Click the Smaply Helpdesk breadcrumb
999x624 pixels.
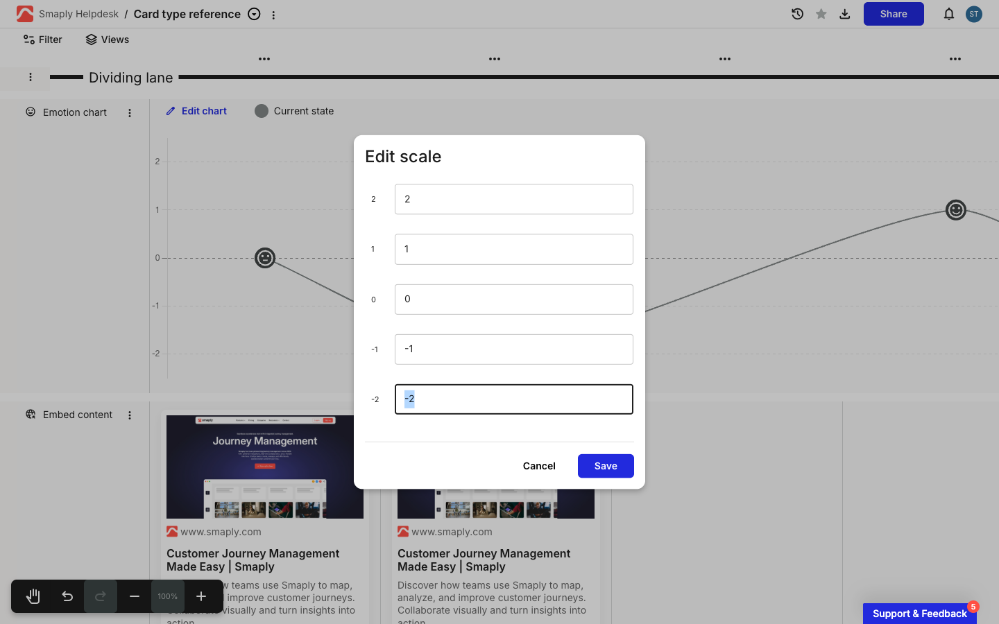click(x=78, y=14)
